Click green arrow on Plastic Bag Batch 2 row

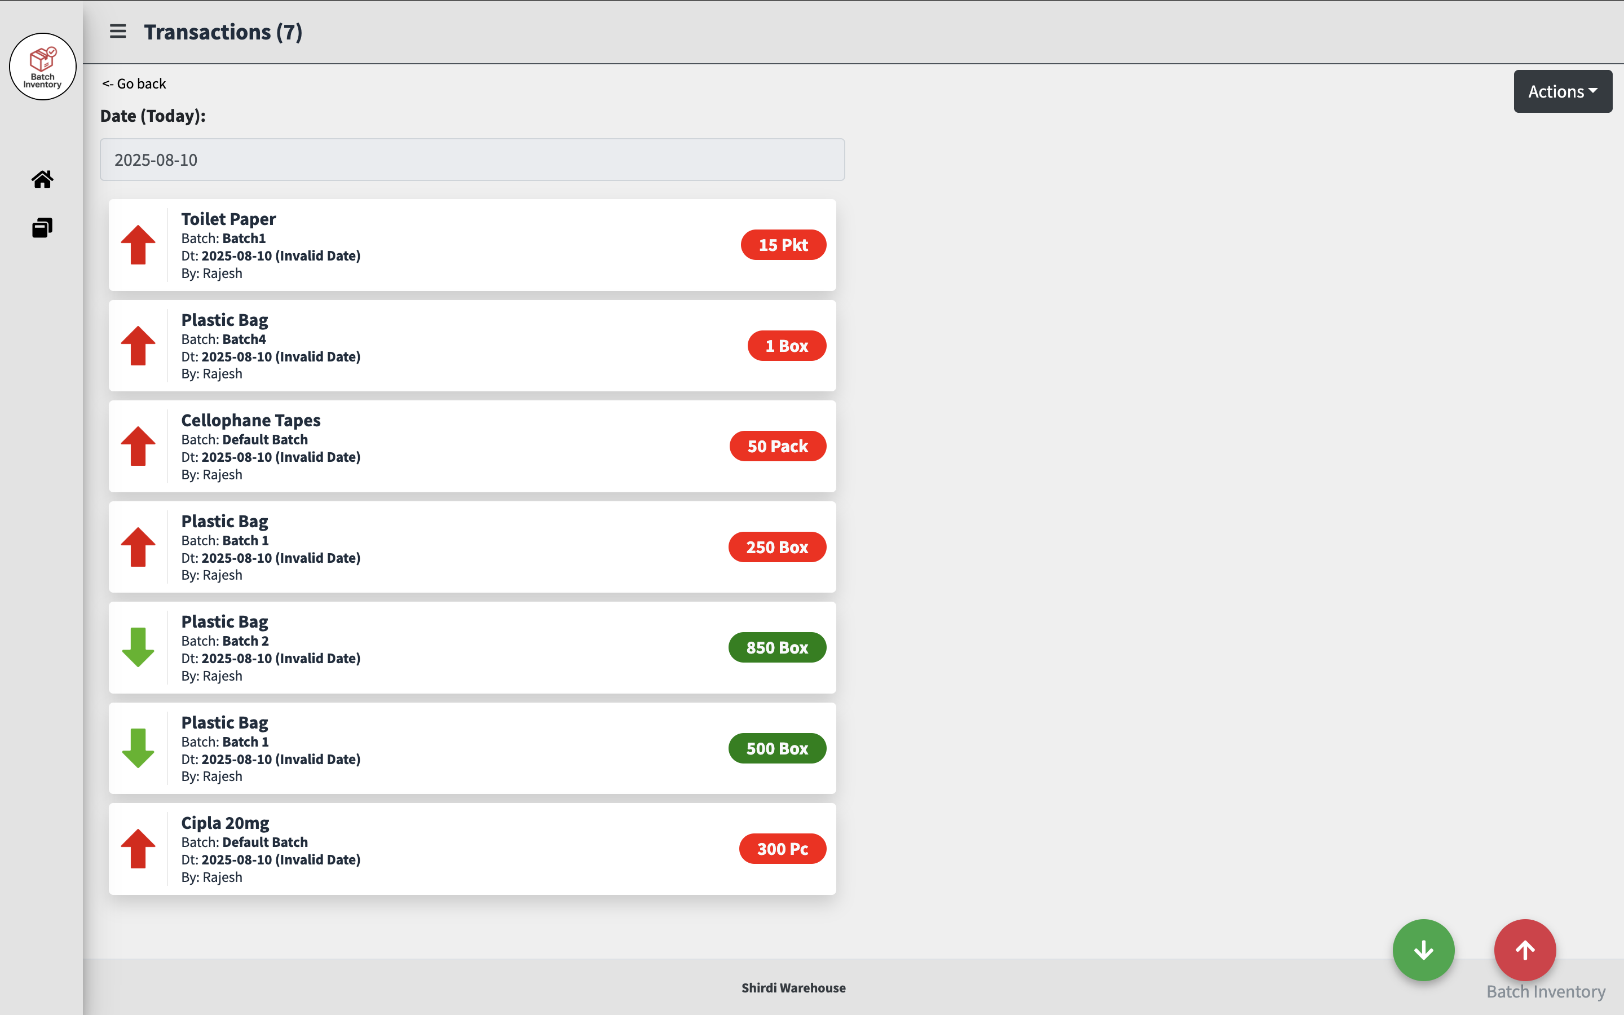point(138,648)
